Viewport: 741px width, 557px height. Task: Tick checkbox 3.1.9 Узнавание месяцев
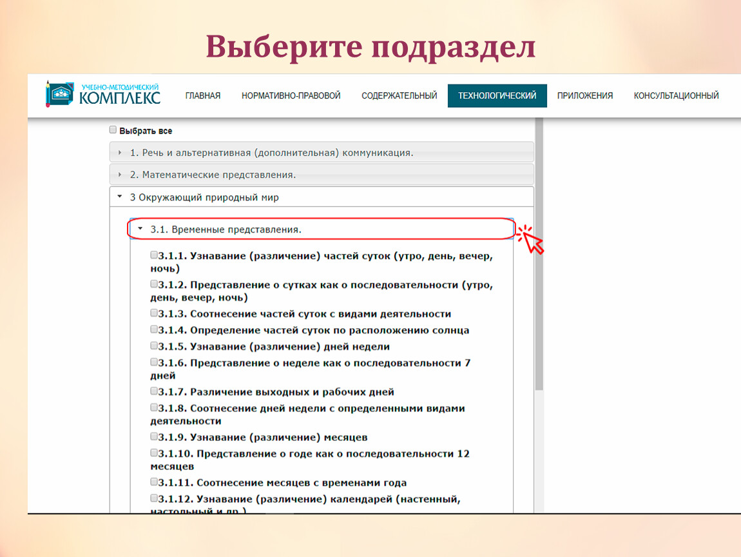pos(154,436)
